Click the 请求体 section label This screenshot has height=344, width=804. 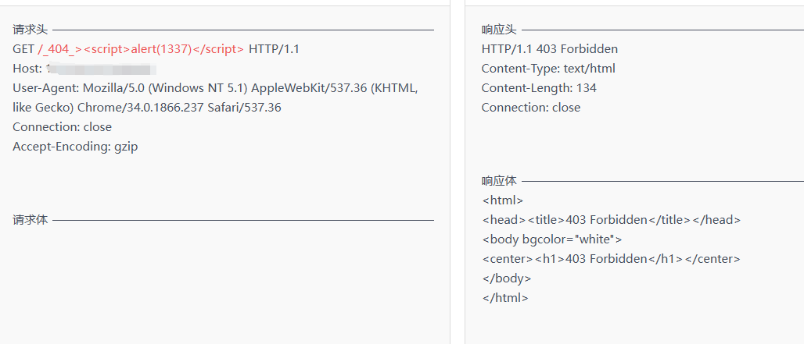coord(30,220)
